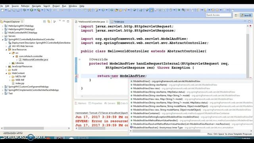The width and height of the screenshot is (254, 143).
Task: Minimize the Project Explorer view
Action: click(63, 21)
